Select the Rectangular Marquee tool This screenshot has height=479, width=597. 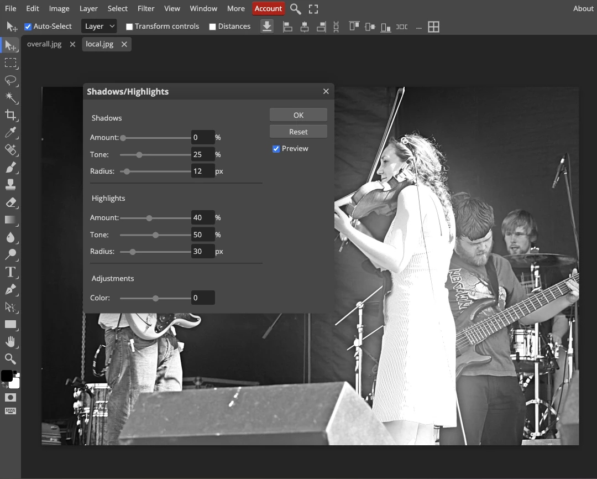point(11,63)
